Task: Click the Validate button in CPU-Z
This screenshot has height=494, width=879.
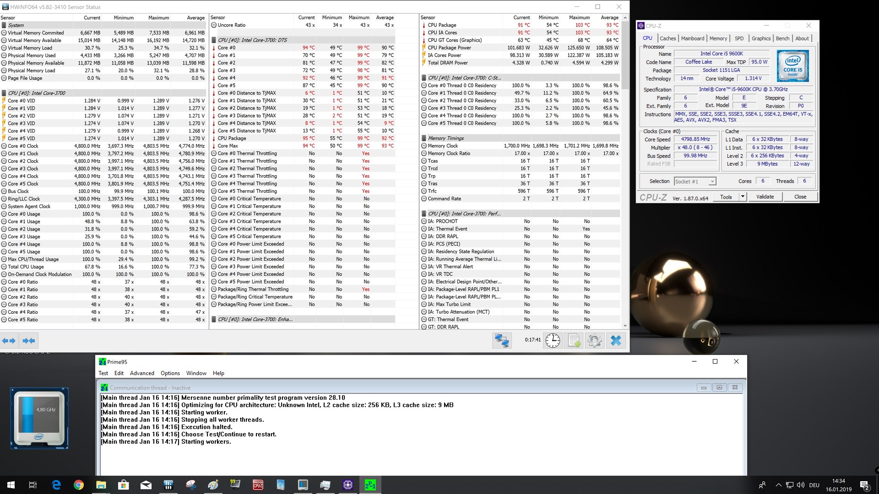Action: (x=765, y=197)
